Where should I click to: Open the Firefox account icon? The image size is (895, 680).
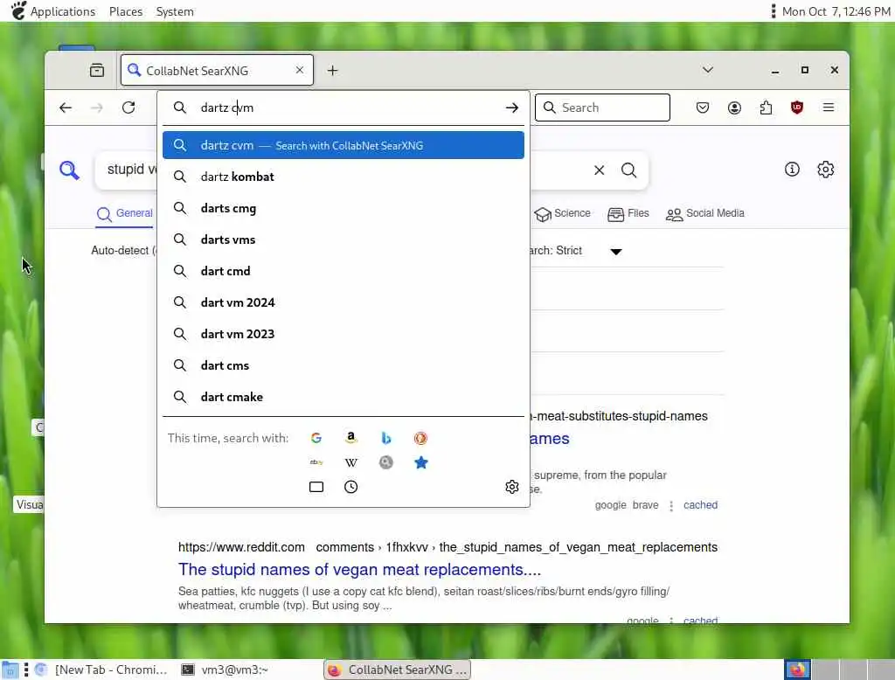pos(734,108)
